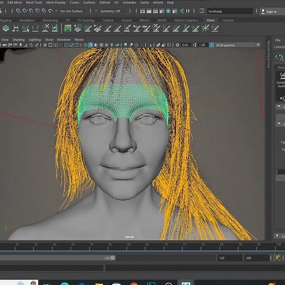Image resolution: width=285 pixels, height=285 pixels.
Task: Expand the first collapsed section in XGen panel
Action: click(x=279, y=106)
